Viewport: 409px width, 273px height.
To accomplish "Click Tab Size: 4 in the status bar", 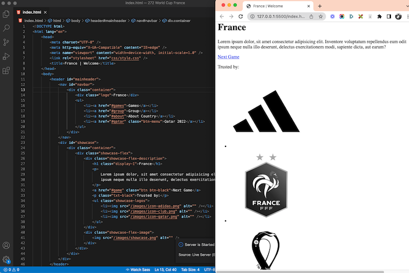I will pyautogui.click(x=190, y=269).
